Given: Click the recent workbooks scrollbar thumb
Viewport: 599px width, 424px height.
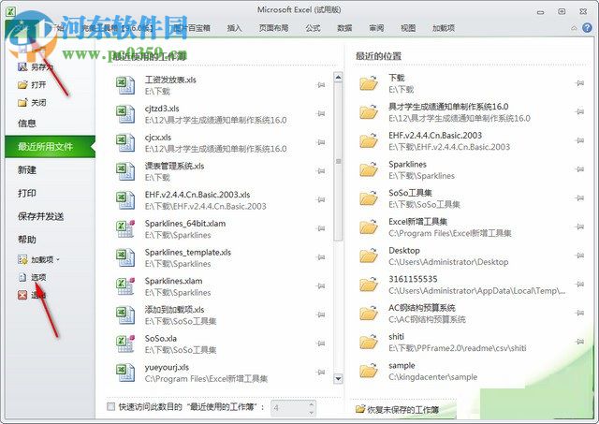Looking at the screenshot, I should pyautogui.click(x=338, y=162).
